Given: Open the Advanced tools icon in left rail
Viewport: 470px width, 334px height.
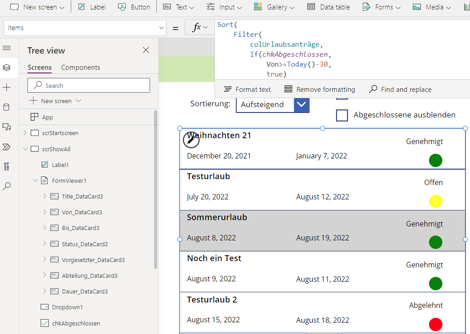Looking at the screenshot, I should pos(7,167).
